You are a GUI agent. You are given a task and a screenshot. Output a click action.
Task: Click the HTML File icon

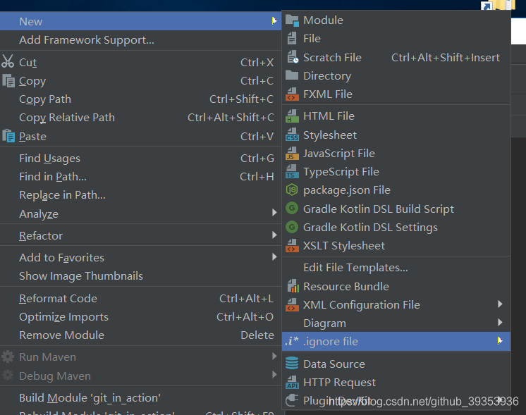292,116
